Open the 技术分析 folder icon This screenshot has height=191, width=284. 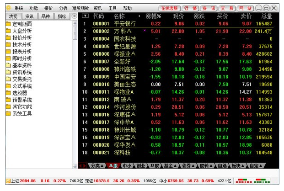(8, 44)
